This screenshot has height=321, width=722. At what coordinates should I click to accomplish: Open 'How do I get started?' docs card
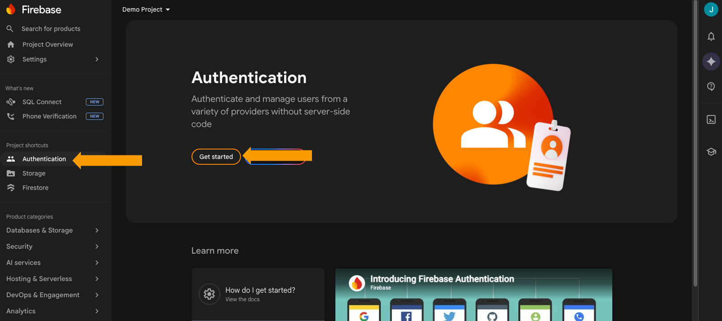(258, 294)
